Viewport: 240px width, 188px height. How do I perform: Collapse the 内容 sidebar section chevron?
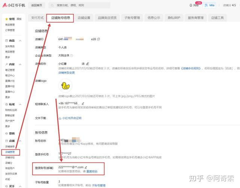(x=20, y=64)
